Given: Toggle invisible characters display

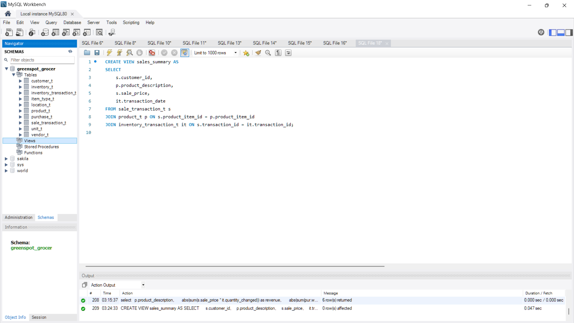Looking at the screenshot, I should (278, 53).
